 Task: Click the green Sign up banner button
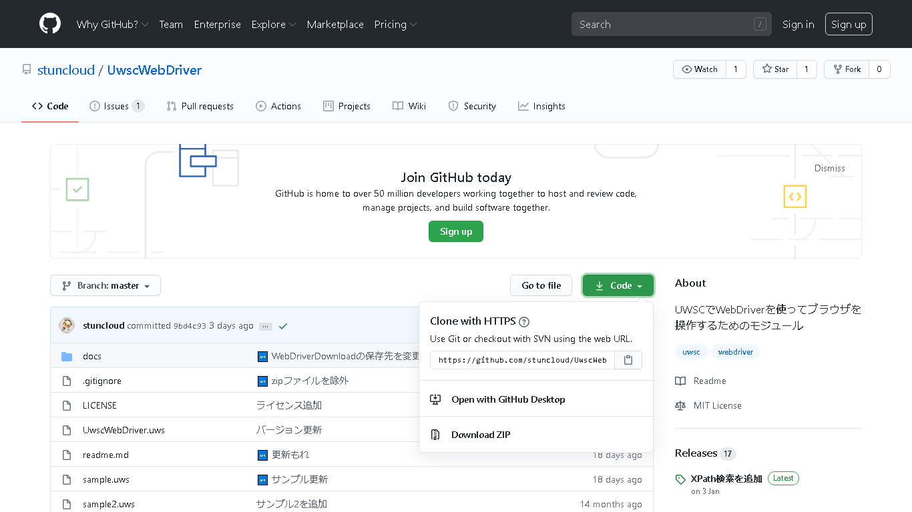pos(456,231)
